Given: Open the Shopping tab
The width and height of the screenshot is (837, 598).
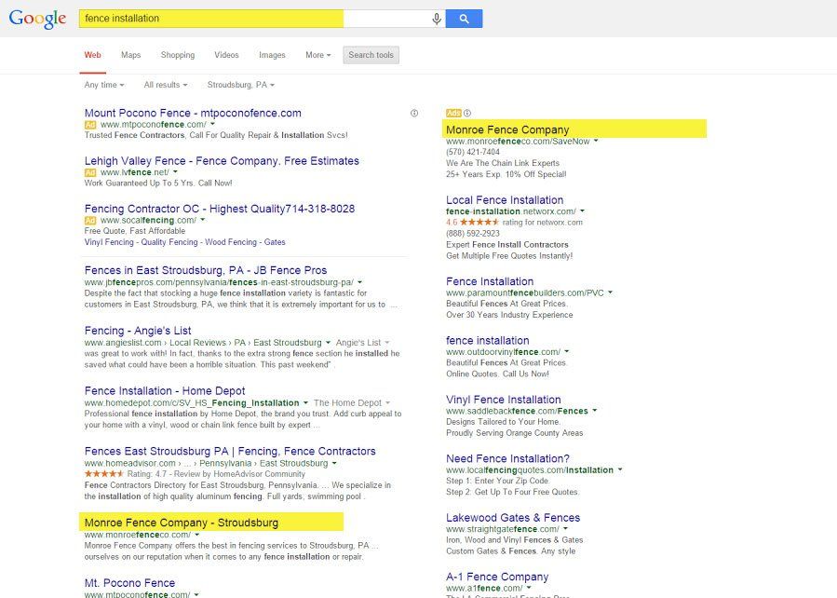Looking at the screenshot, I should (x=178, y=55).
